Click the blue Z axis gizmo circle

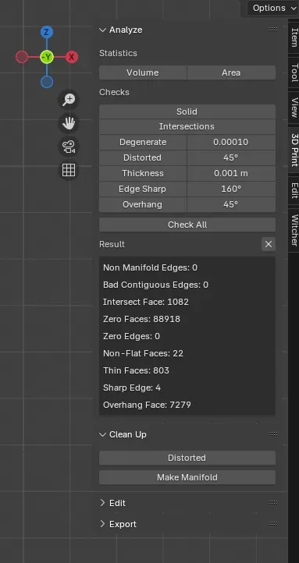point(46,33)
